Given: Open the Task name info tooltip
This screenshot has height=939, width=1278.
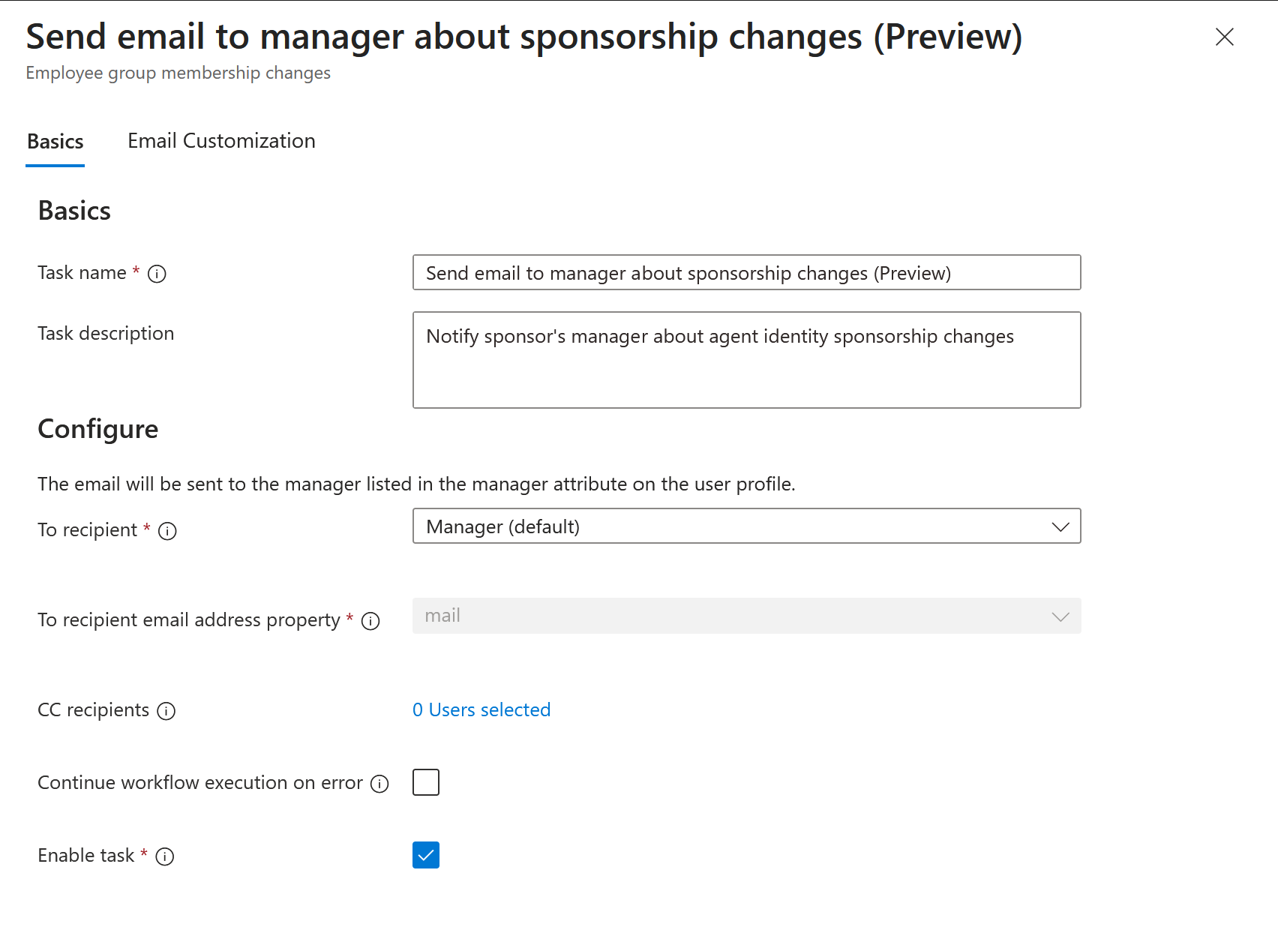Looking at the screenshot, I should pos(157,274).
